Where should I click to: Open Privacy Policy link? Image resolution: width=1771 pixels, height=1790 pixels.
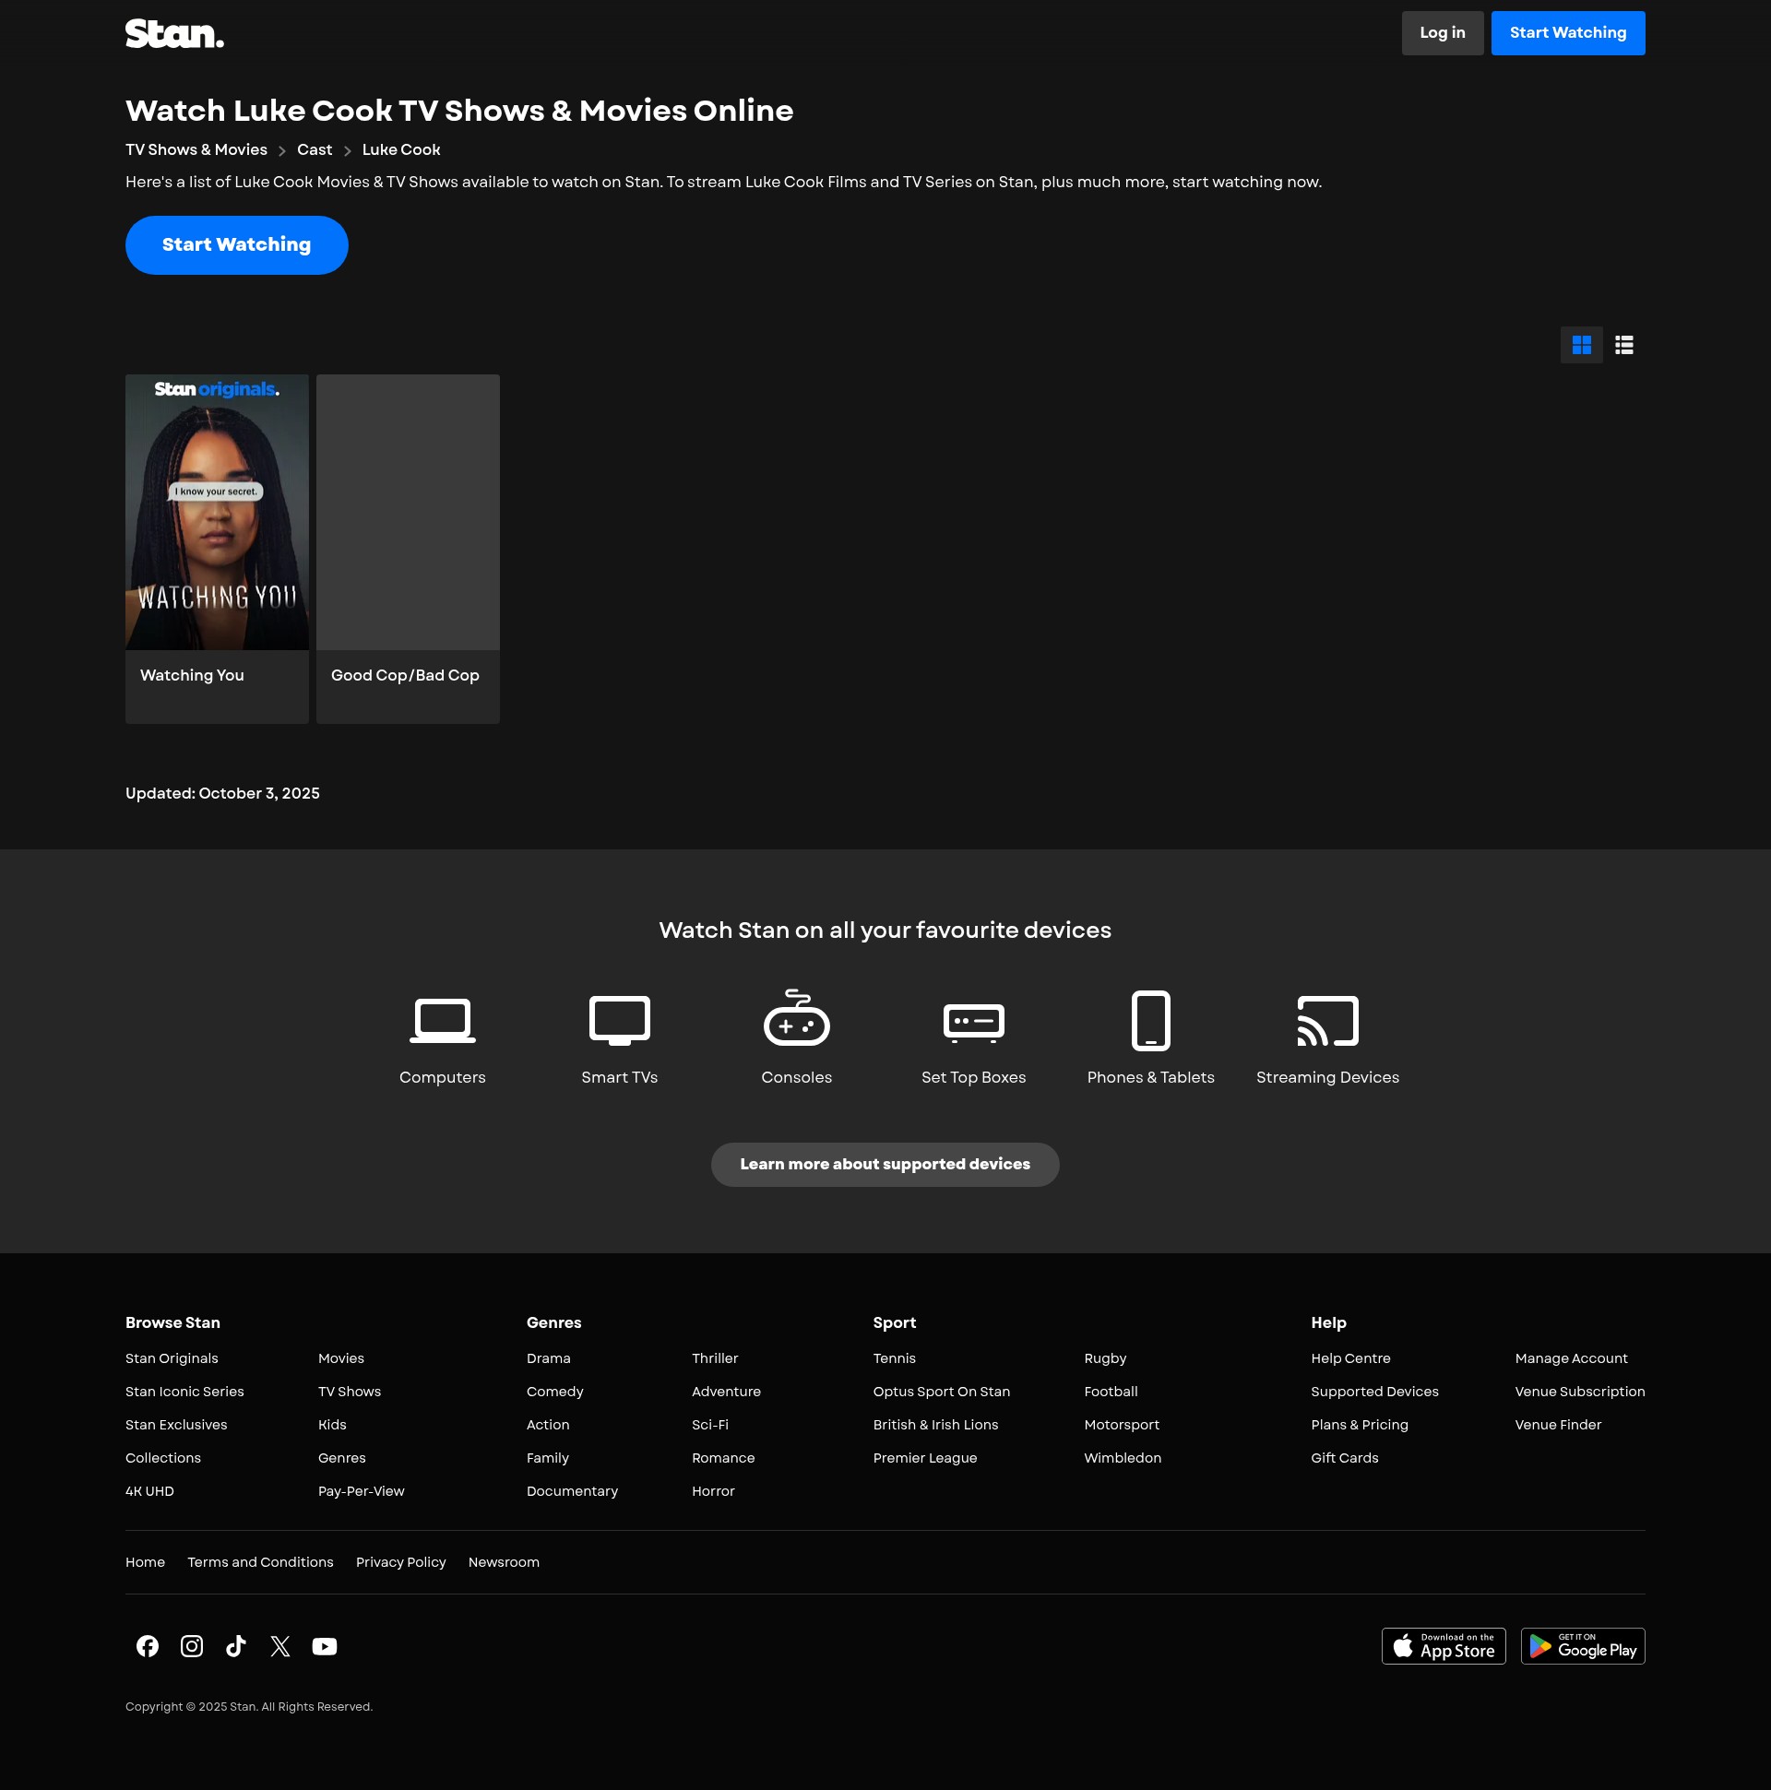coord(400,1562)
